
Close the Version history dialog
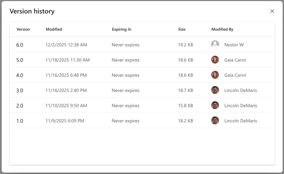(272, 11)
